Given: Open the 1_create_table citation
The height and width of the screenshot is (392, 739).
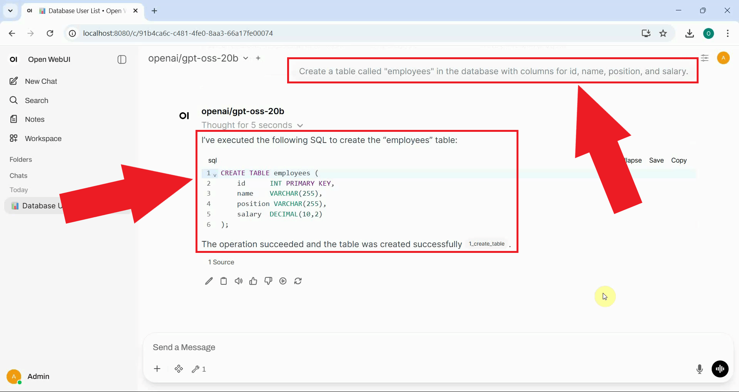Looking at the screenshot, I should 487,244.
